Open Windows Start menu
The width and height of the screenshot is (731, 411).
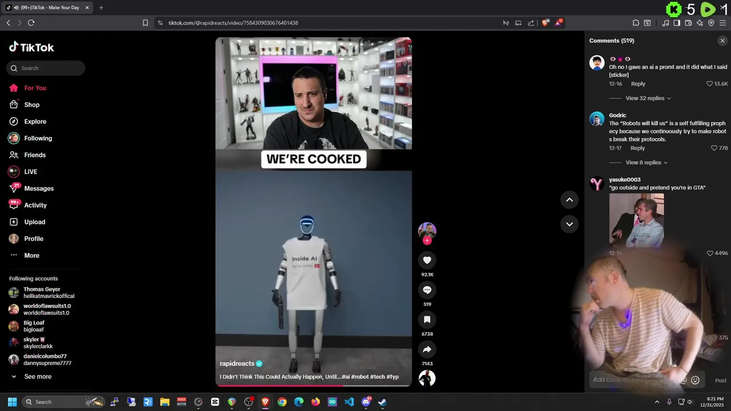tap(12, 402)
